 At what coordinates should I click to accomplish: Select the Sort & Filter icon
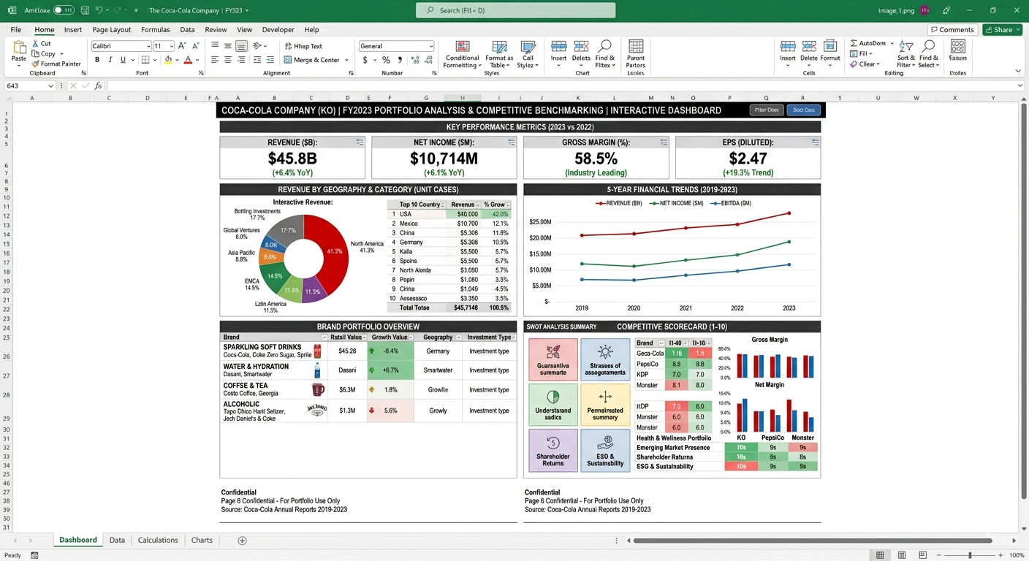pos(906,47)
